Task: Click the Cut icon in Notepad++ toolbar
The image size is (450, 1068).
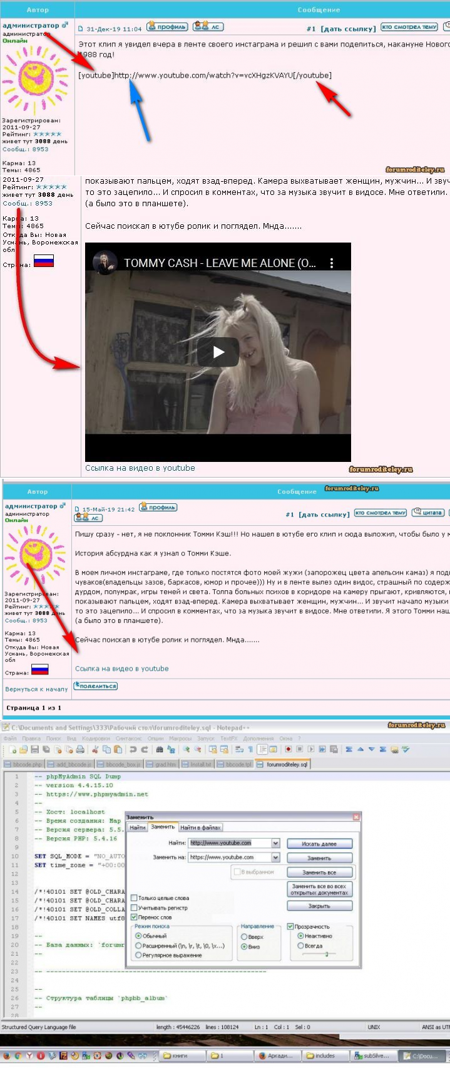Action: [95, 749]
